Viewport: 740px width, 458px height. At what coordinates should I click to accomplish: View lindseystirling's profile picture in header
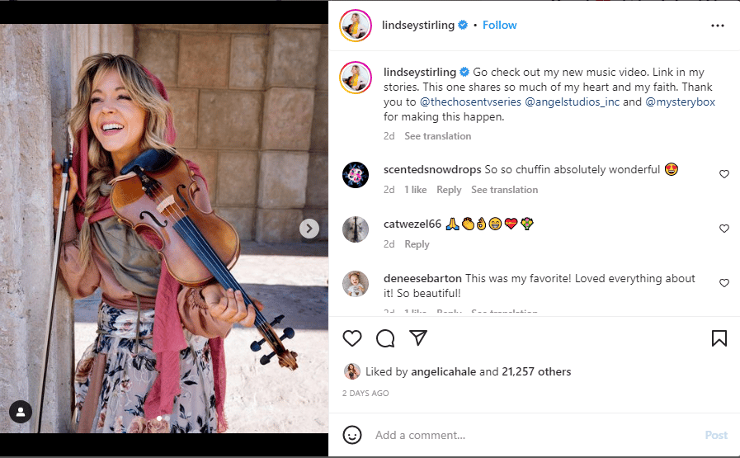click(356, 26)
